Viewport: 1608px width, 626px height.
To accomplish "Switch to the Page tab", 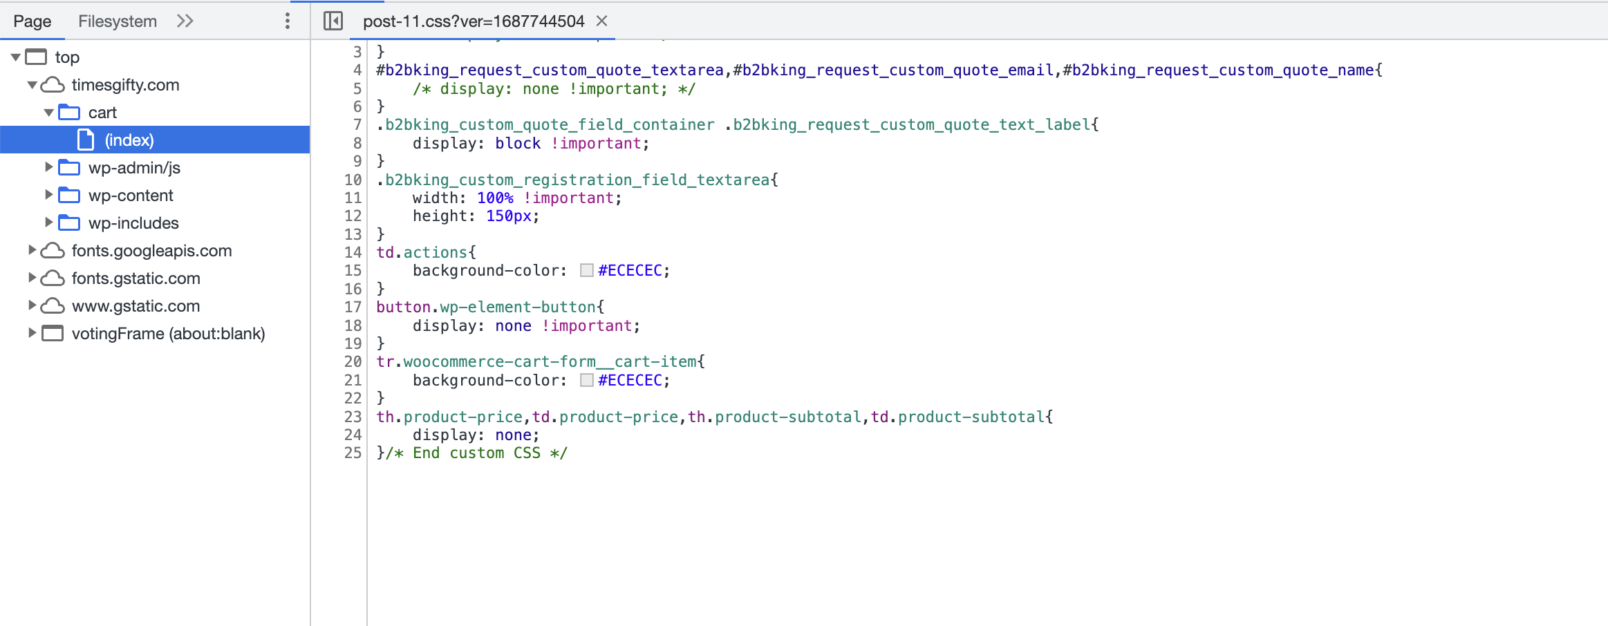I will [32, 21].
